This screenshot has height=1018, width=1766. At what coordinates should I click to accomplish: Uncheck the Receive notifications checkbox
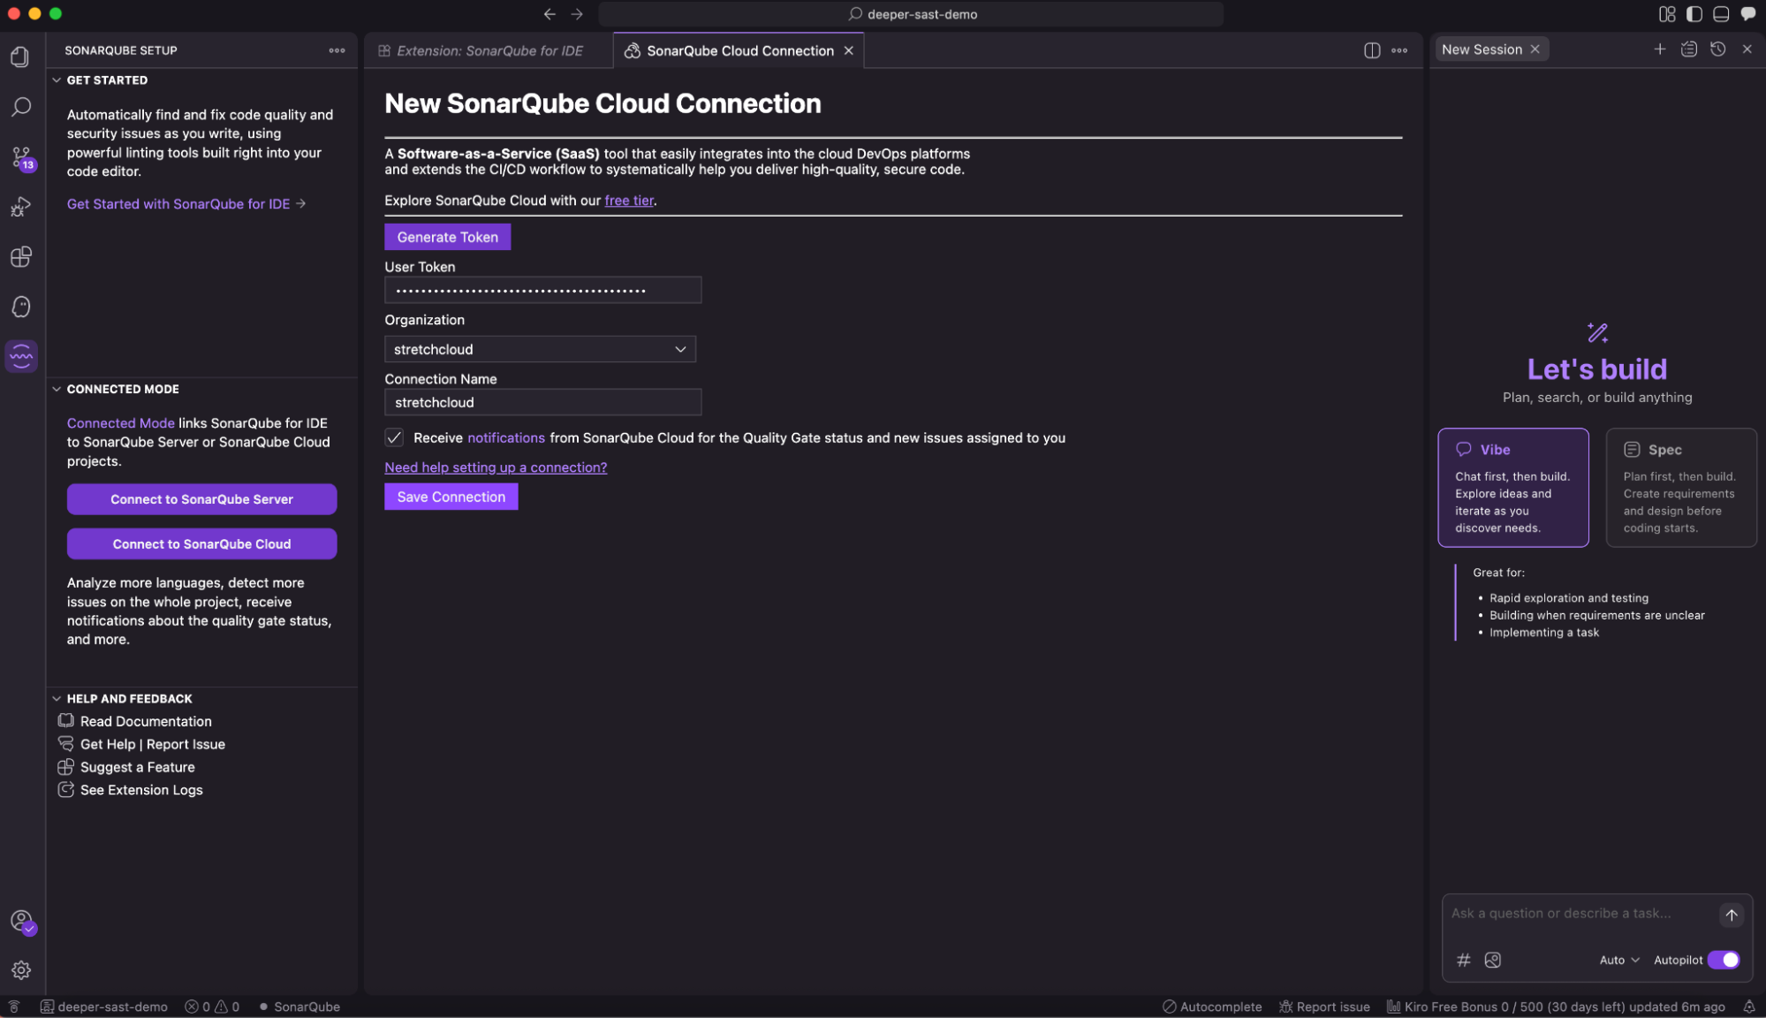(394, 437)
